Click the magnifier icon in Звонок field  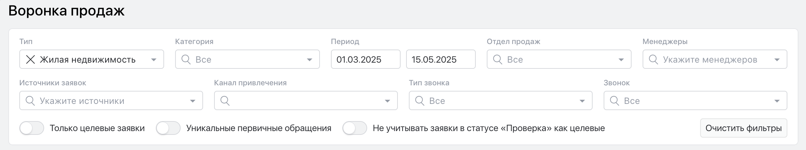point(615,101)
